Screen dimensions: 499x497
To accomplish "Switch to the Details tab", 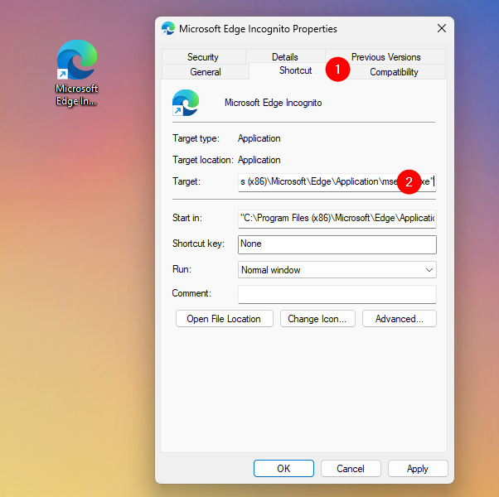I will [285, 57].
